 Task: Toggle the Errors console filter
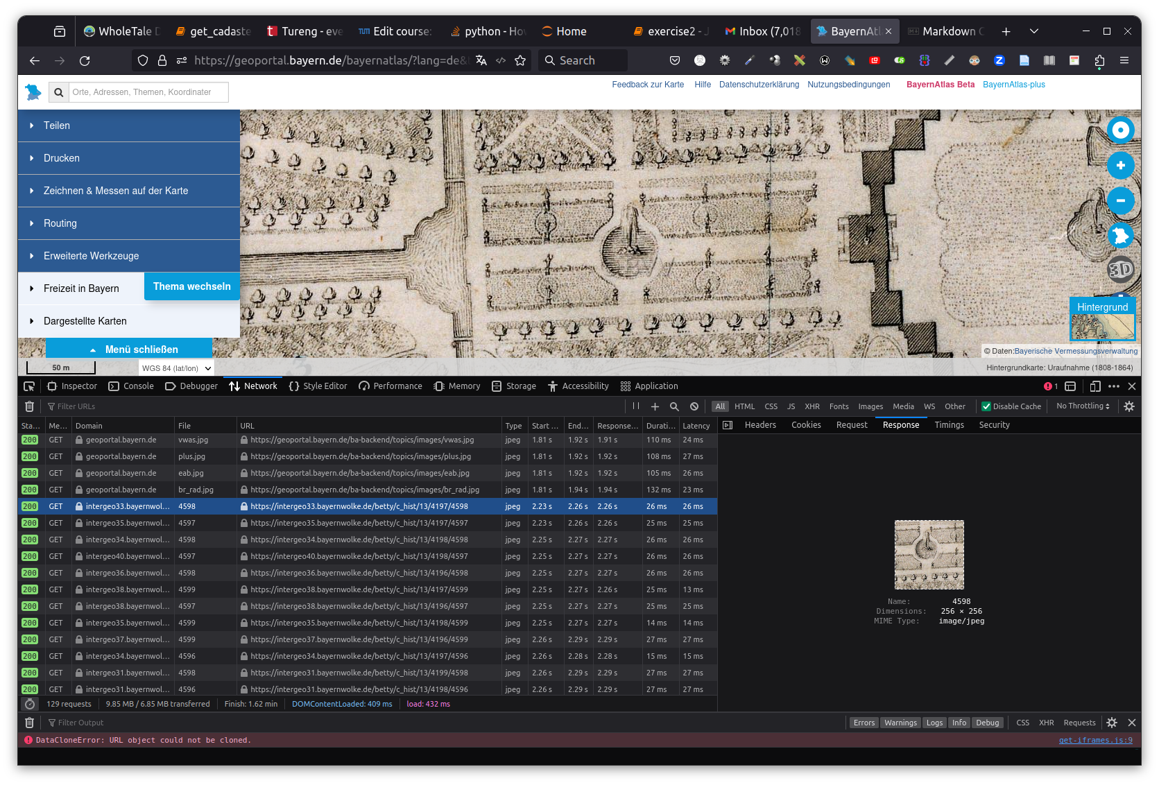pos(864,723)
